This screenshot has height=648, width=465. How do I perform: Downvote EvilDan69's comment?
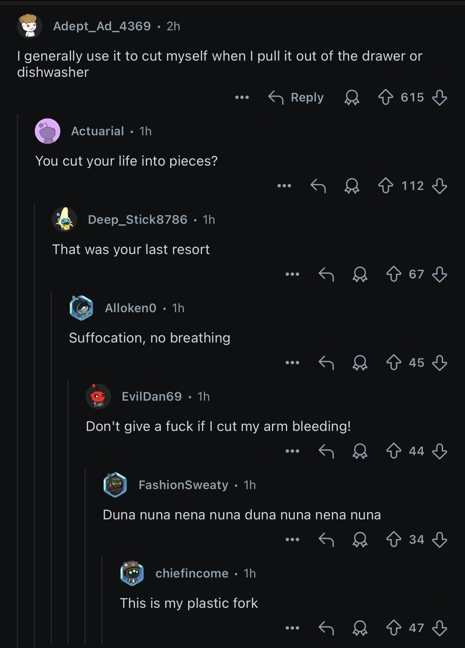tap(440, 451)
